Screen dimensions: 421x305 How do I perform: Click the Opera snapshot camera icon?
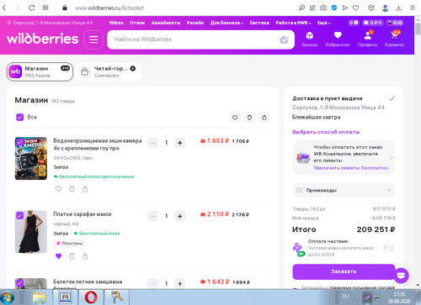coord(323,8)
